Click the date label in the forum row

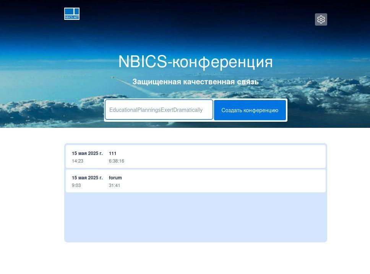coord(87,178)
